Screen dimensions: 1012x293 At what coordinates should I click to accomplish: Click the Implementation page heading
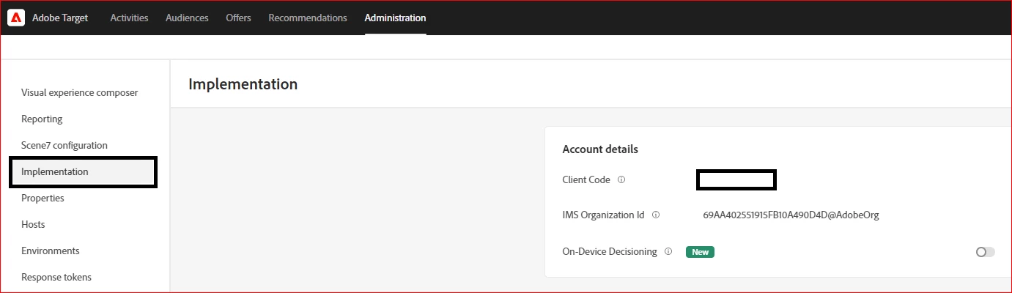click(243, 84)
